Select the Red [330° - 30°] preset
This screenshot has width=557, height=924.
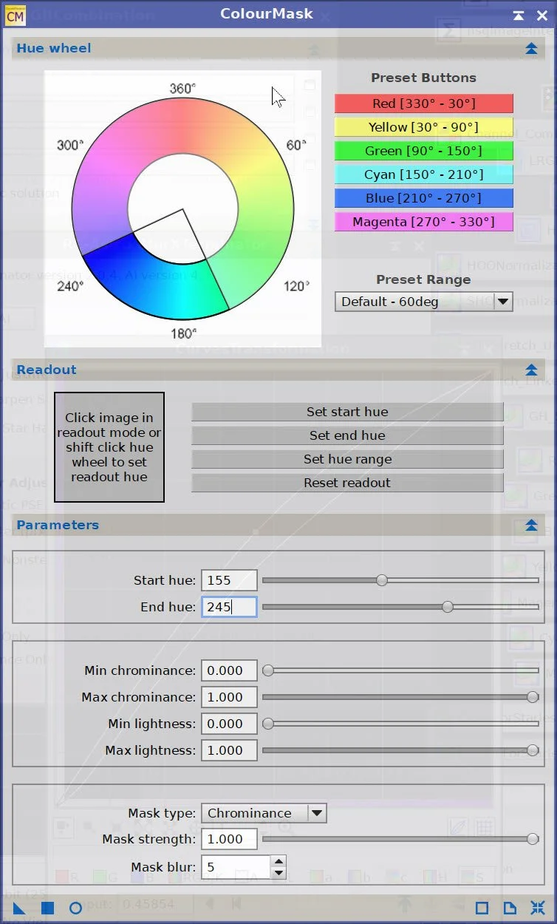click(424, 103)
